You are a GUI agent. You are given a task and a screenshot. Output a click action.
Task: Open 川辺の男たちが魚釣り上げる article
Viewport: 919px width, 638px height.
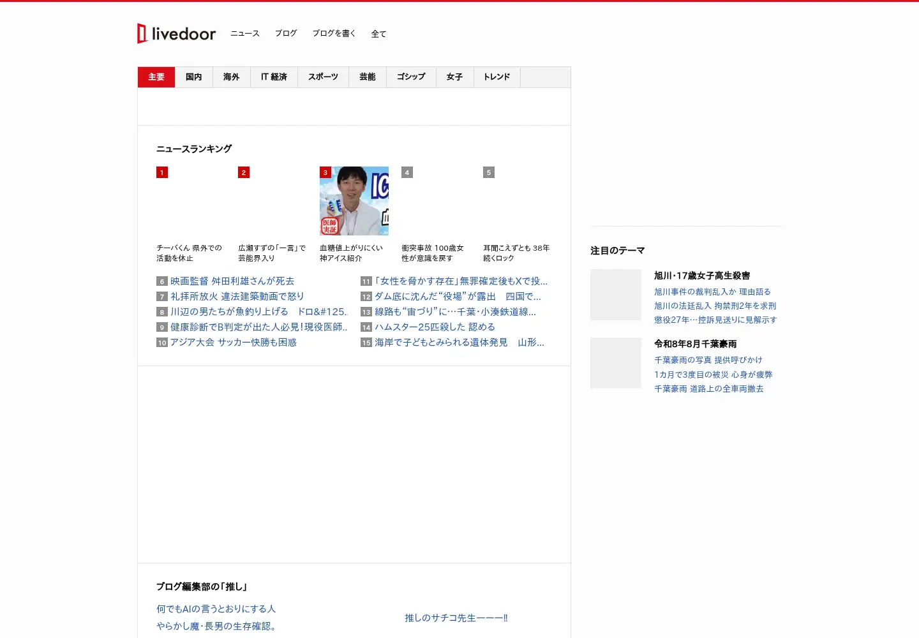point(258,312)
